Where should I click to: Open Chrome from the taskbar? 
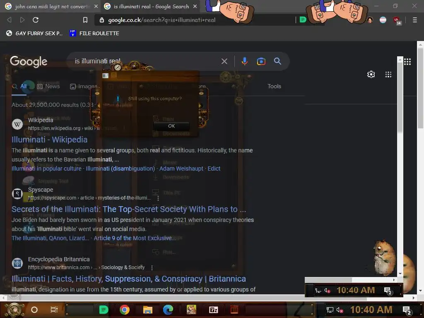pos(124,310)
